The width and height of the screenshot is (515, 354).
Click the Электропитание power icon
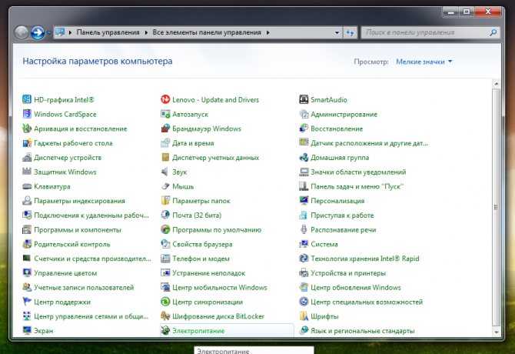coord(165,330)
